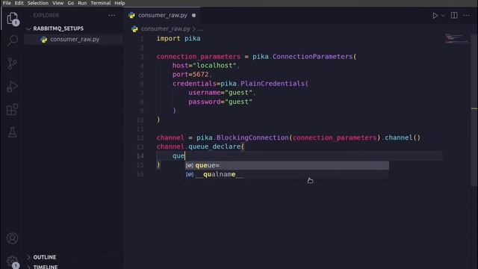Open Explorer views and more actions ellipsis

point(111,15)
